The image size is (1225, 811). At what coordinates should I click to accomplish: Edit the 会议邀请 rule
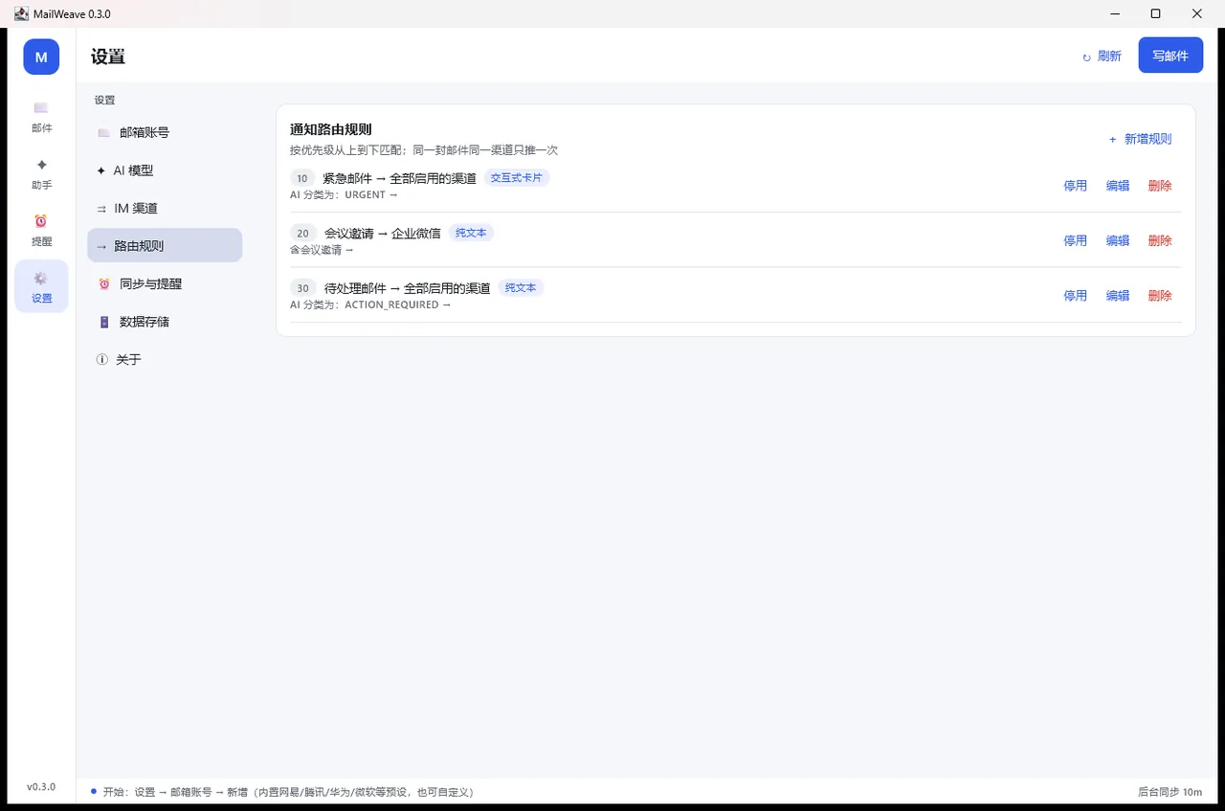click(1118, 240)
